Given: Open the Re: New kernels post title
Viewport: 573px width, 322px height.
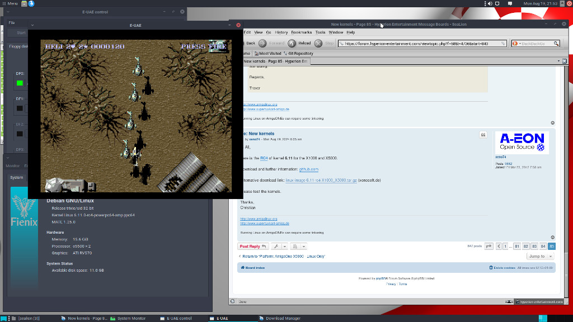Looking at the screenshot, I should click(259, 134).
